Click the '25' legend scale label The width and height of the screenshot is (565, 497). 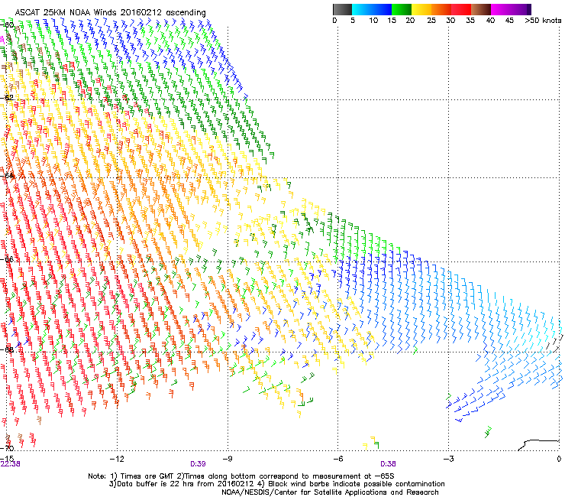(x=431, y=21)
